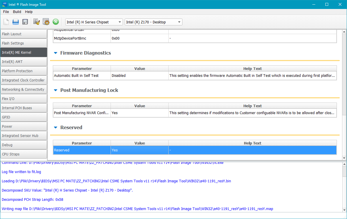The height and width of the screenshot is (219, 347).
Task: Switch to the Flash Layout tab
Action: click(x=24, y=34)
